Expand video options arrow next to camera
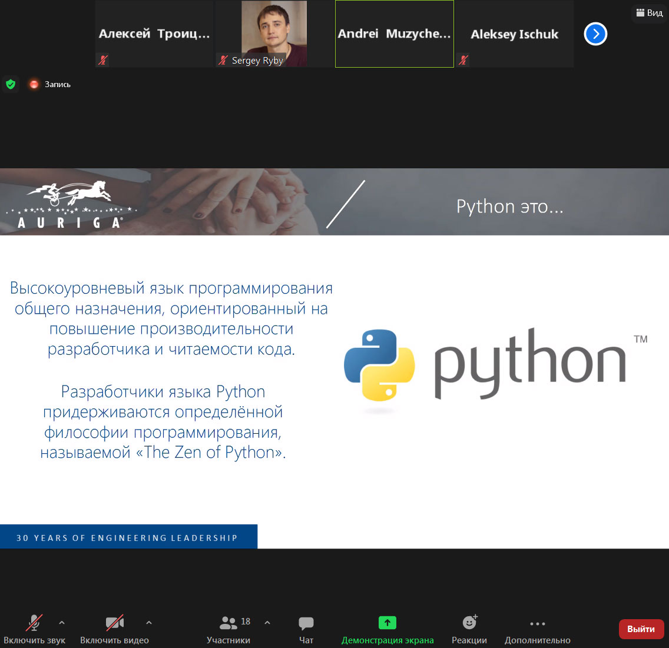Image resolution: width=669 pixels, height=648 pixels. 149,623
